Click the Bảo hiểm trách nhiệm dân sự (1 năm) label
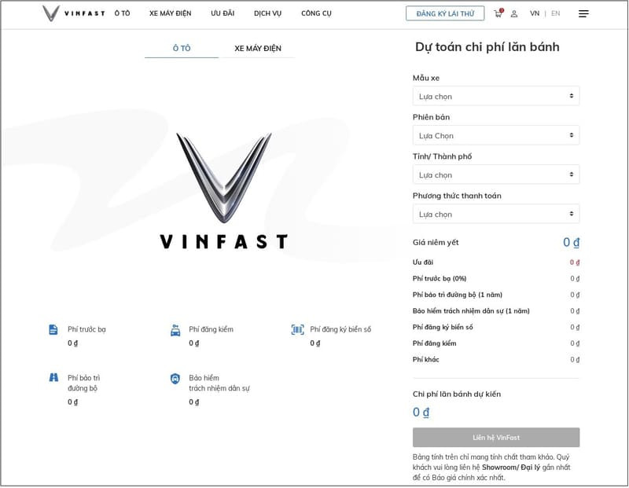Viewport: 629px width, 488px height. click(471, 310)
